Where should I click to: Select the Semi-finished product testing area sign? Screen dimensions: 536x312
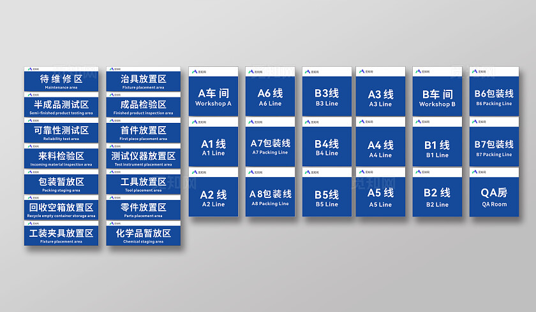61,106
